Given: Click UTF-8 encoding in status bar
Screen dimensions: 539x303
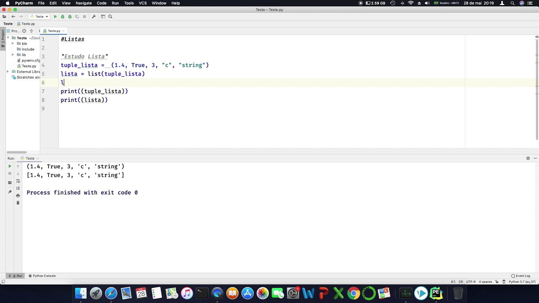Looking at the screenshot, I should (x=471, y=282).
